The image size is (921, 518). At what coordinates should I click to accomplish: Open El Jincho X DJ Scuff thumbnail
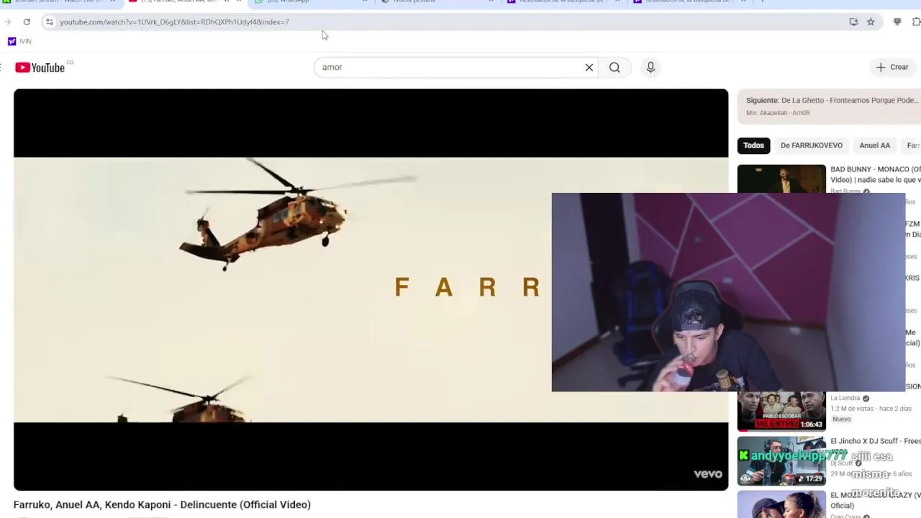point(781,461)
